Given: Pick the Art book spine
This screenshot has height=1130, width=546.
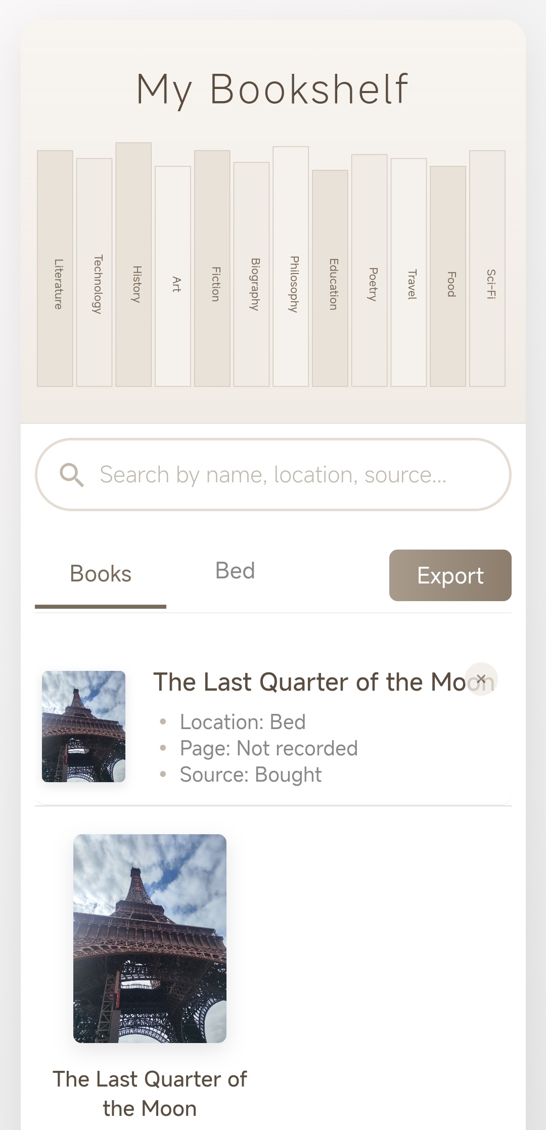Looking at the screenshot, I should click(173, 277).
